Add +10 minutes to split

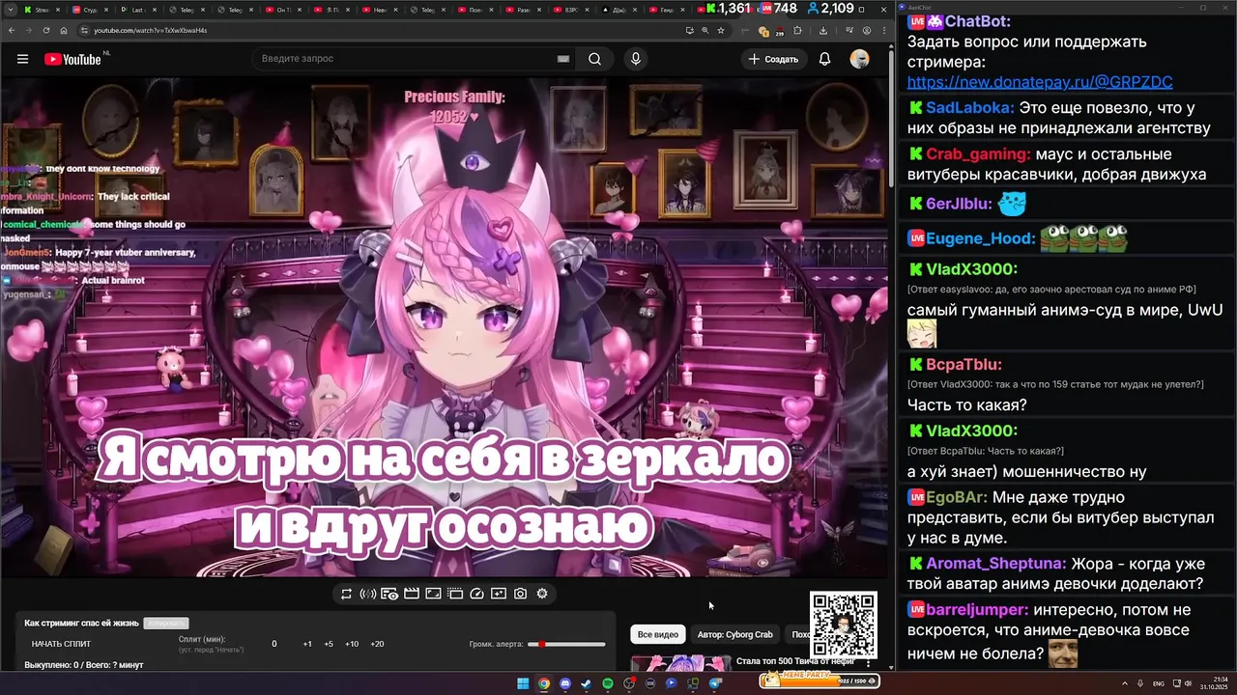(352, 644)
